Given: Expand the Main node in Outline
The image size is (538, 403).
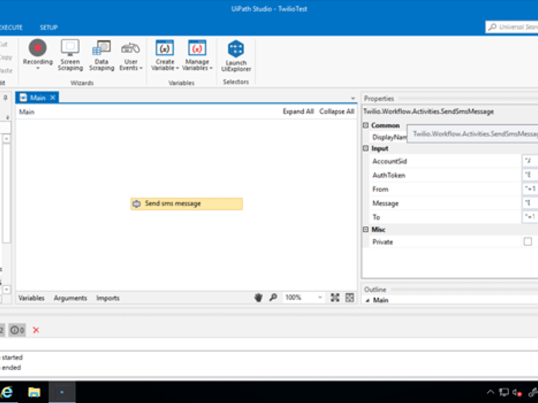Looking at the screenshot, I should [x=368, y=301].
